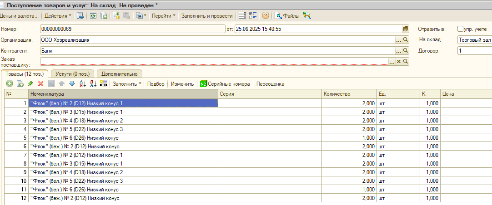
Task: Edit current row with pencil icon
Action: pyautogui.click(x=30, y=83)
